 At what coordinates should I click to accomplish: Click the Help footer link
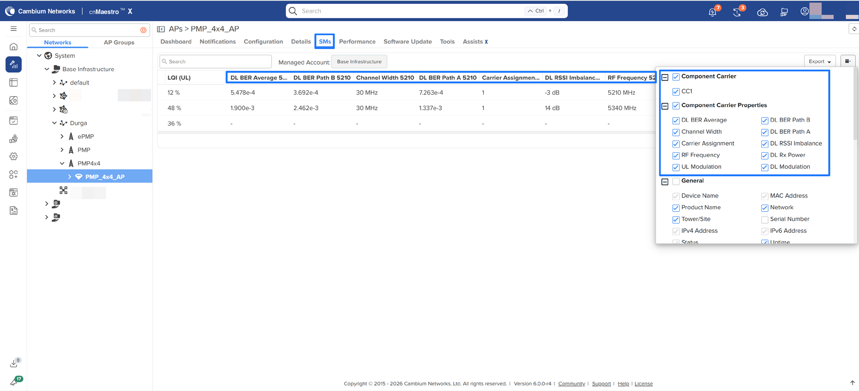(623, 384)
